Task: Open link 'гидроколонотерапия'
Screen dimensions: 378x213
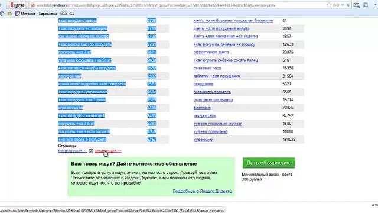Action: pos(212,92)
